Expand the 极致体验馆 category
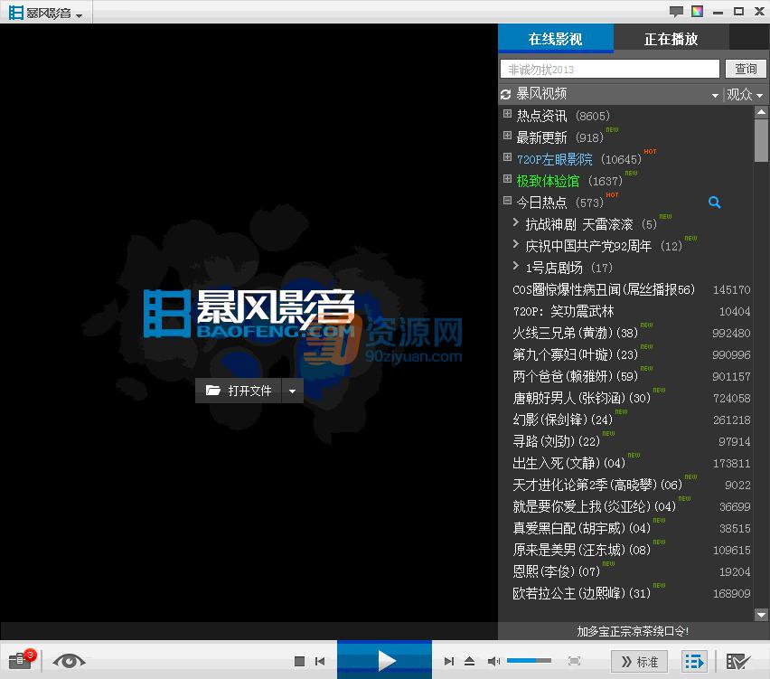Image resolution: width=770 pixels, height=679 pixels. (507, 178)
